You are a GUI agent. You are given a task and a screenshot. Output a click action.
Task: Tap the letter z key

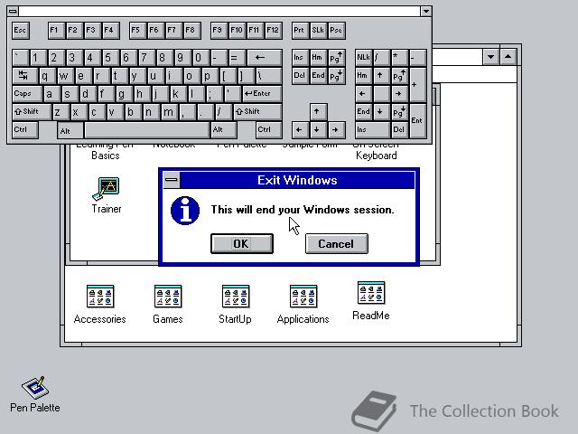coord(61,112)
